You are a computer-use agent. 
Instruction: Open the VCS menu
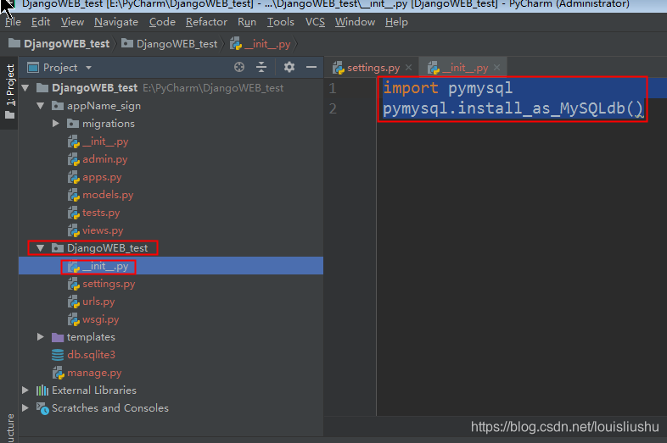tap(315, 22)
